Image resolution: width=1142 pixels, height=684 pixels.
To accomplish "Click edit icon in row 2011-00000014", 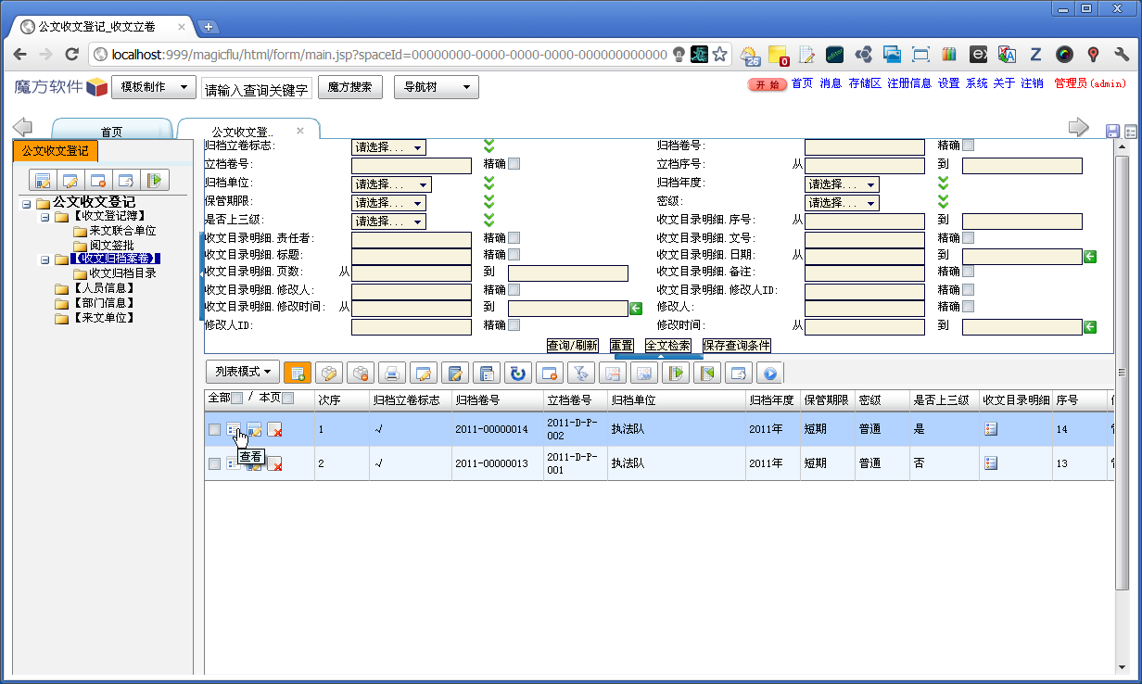I will point(254,429).
